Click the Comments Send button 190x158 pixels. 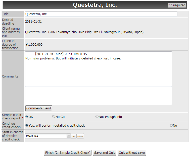(x=39, y=108)
